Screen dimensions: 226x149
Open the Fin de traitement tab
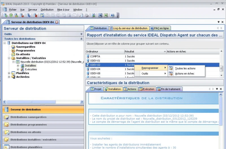[x=169, y=89]
